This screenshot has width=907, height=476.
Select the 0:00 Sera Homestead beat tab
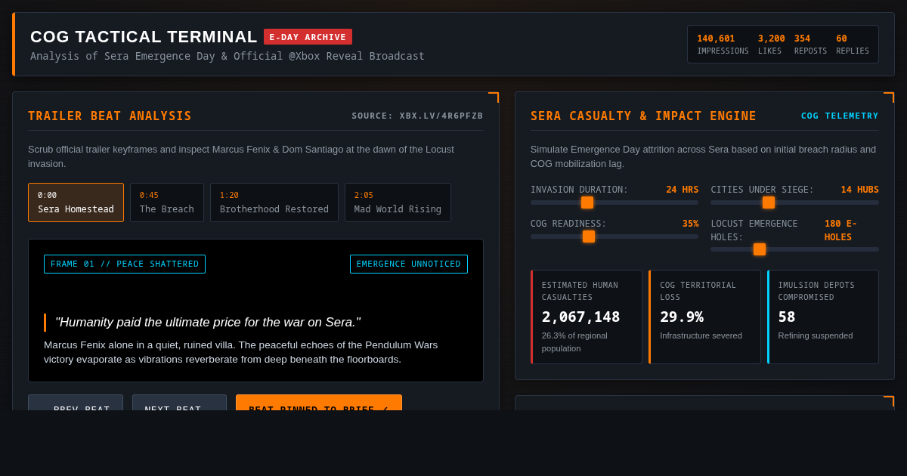(x=76, y=202)
